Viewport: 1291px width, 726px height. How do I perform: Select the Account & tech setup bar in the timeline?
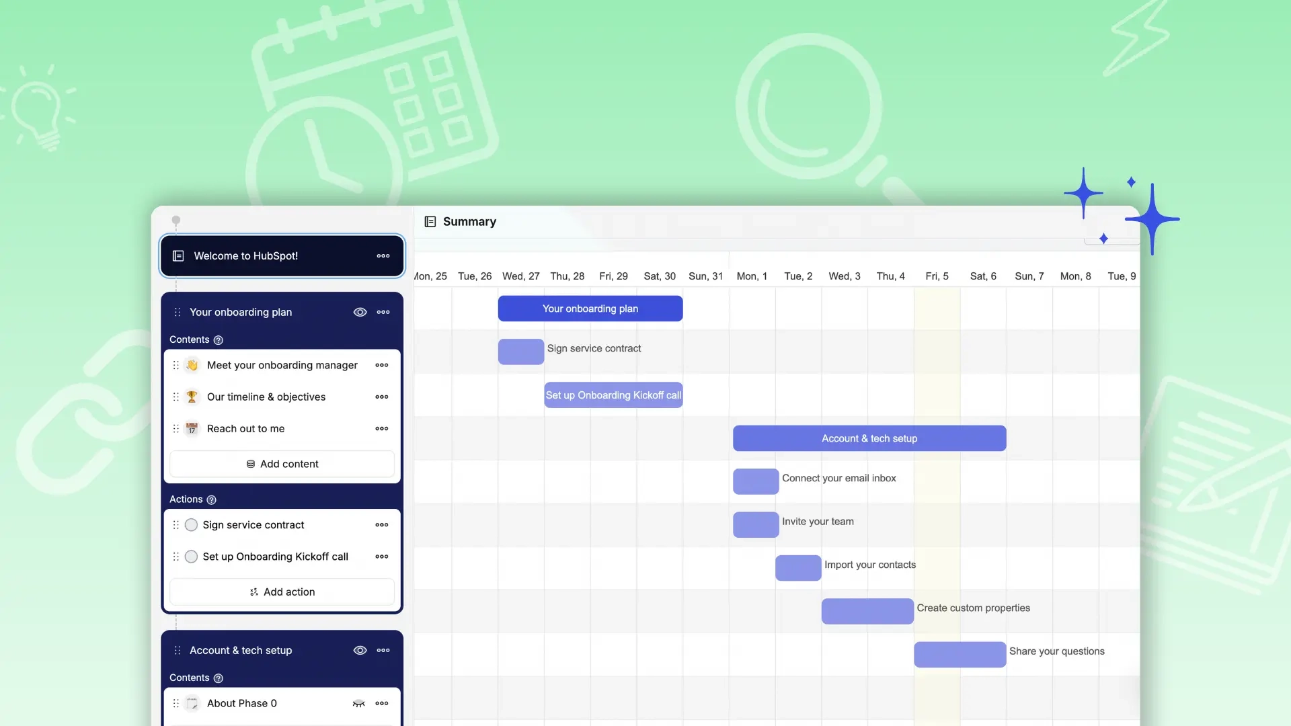(869, 438)
